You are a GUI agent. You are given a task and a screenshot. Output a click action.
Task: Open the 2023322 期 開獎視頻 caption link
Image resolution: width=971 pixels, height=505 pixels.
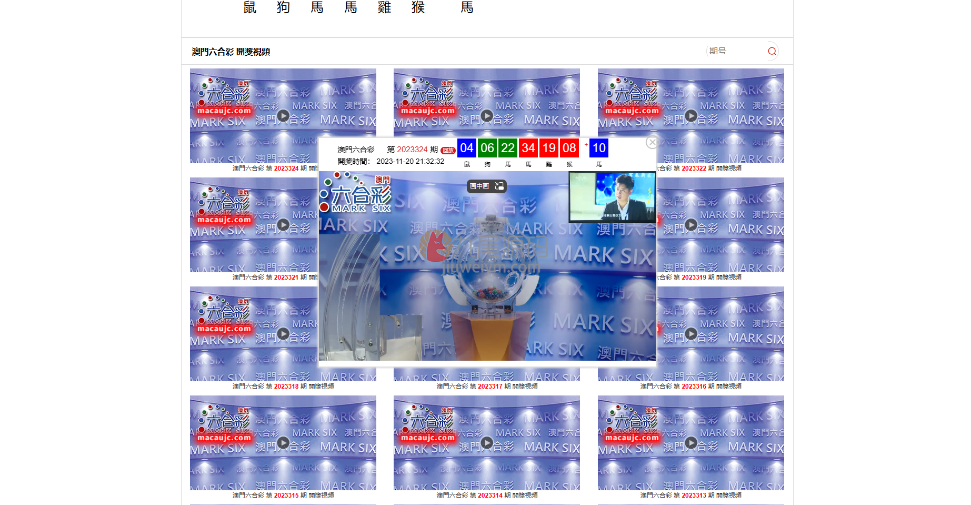click(x=699, y=169)
